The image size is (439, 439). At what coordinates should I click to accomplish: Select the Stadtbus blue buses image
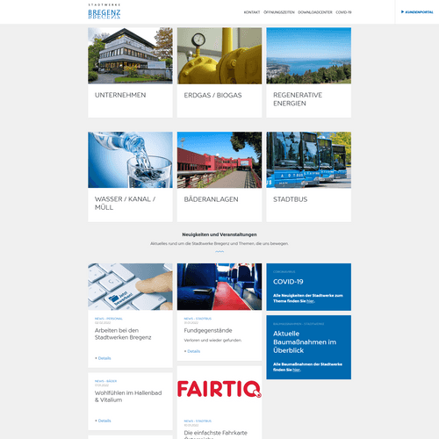(x=309, y=160)
